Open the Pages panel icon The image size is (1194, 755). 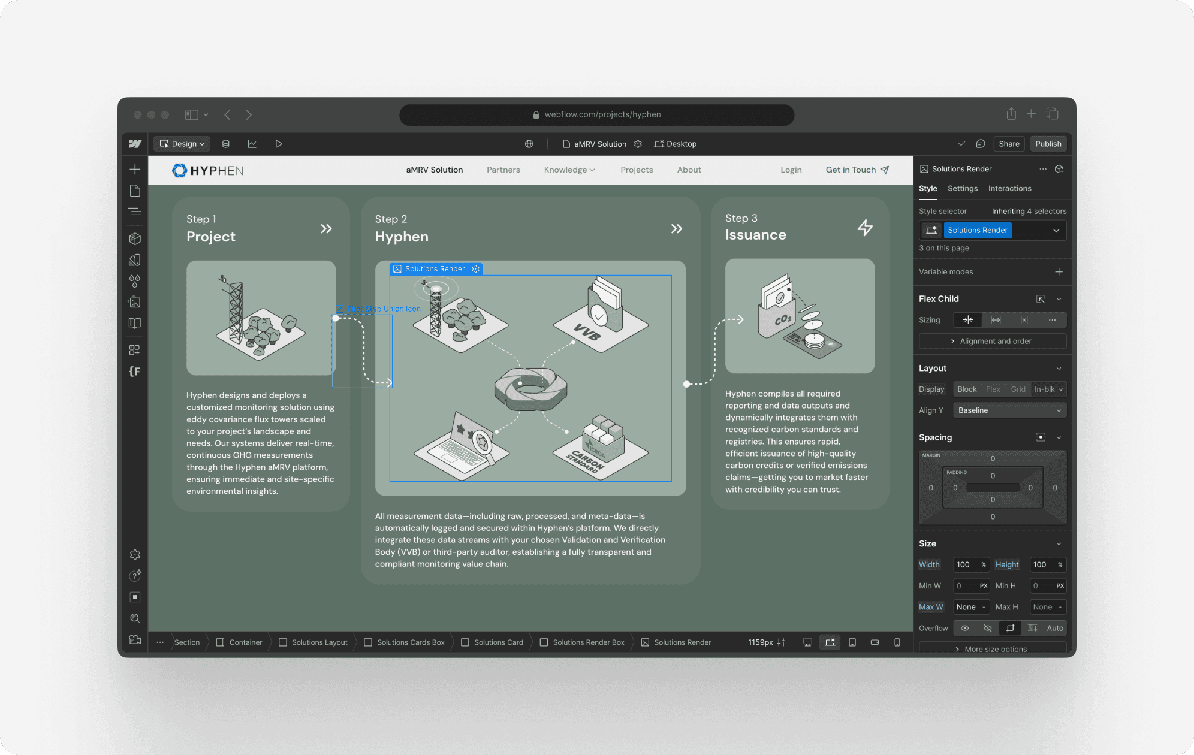coord(135,191)
